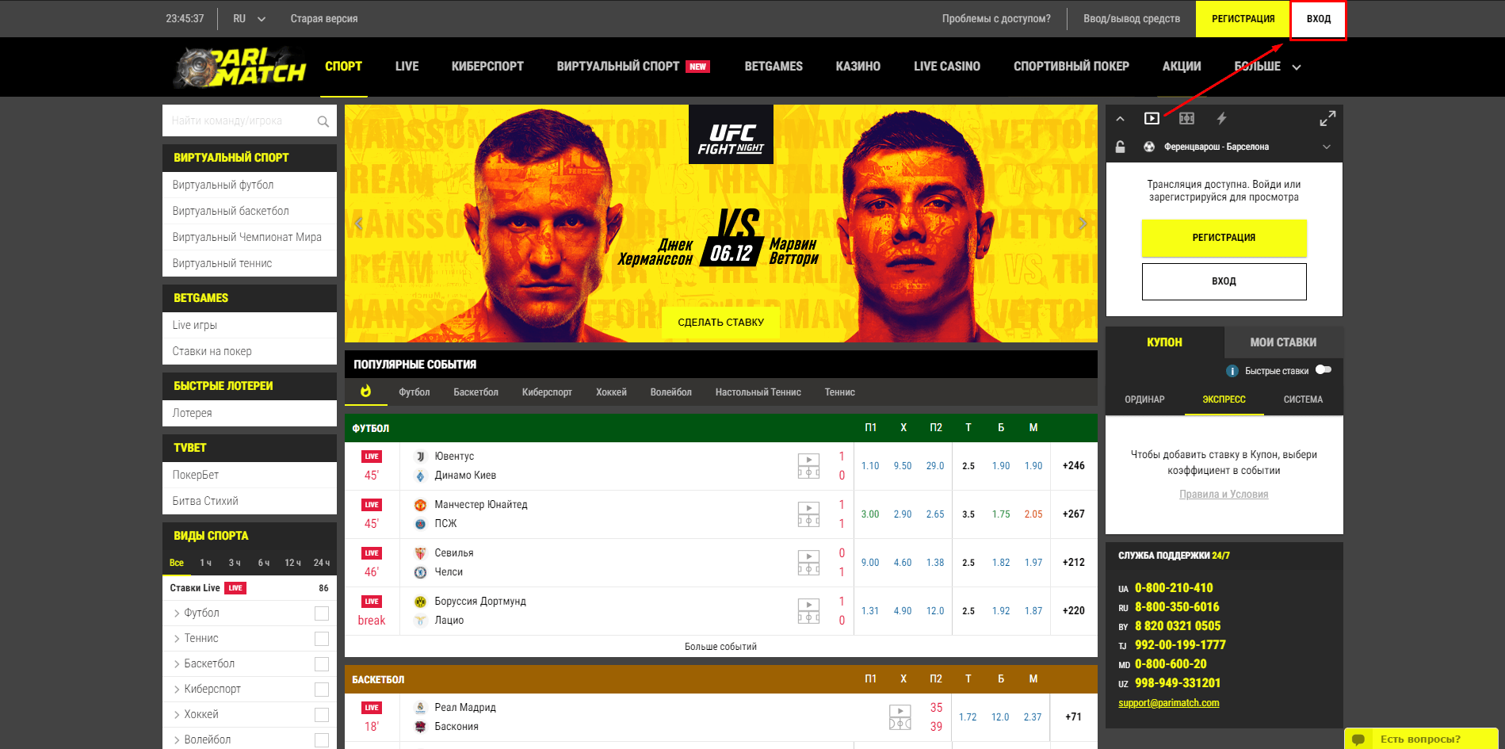Click the Есть вопросы chat bubble icon
The width and height of the screenshot is (1505, 749).
point(1358,739)
